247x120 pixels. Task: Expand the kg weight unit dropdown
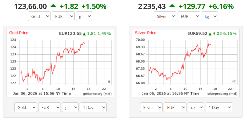click(210, 16)
